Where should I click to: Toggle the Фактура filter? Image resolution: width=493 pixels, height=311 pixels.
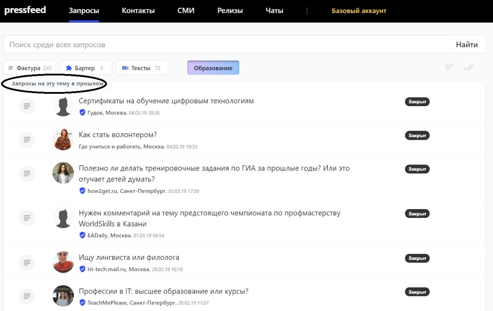coord(30,68)
